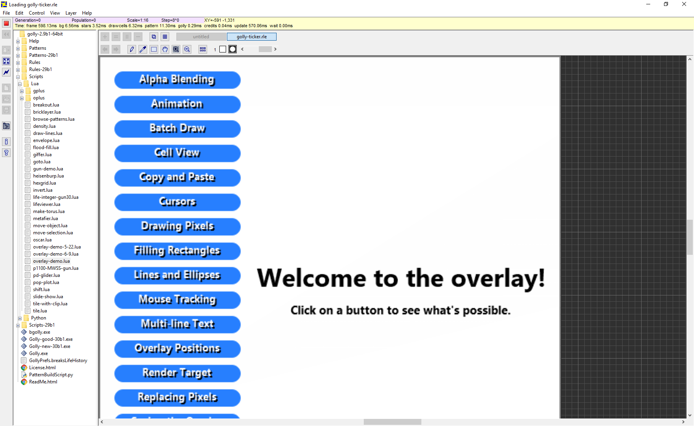694x426 pixels.
Task: Click the Stack Layers icon
Action: (x=154, y=37)
